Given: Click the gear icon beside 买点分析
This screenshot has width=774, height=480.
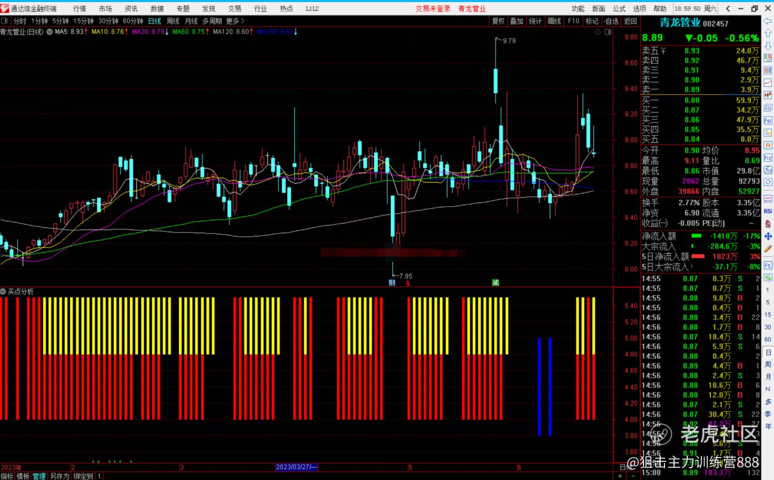Looking at the screenshot, I should point(3,291).
